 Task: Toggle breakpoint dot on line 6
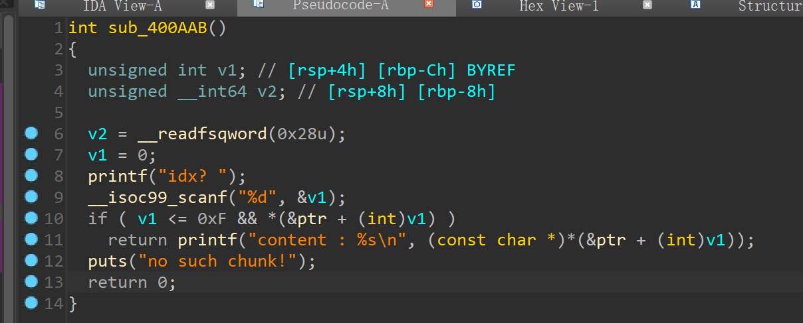click(30, 134)
